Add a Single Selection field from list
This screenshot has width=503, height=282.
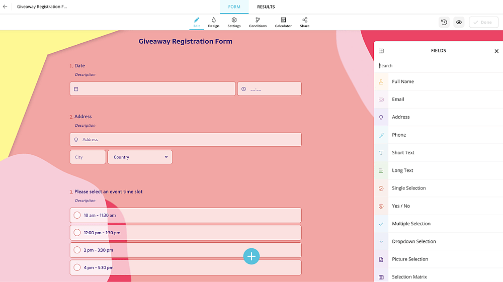point(438,188)
